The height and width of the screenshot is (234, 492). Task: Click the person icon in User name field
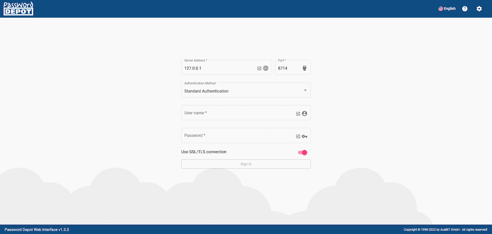click(x=304, y=113)
